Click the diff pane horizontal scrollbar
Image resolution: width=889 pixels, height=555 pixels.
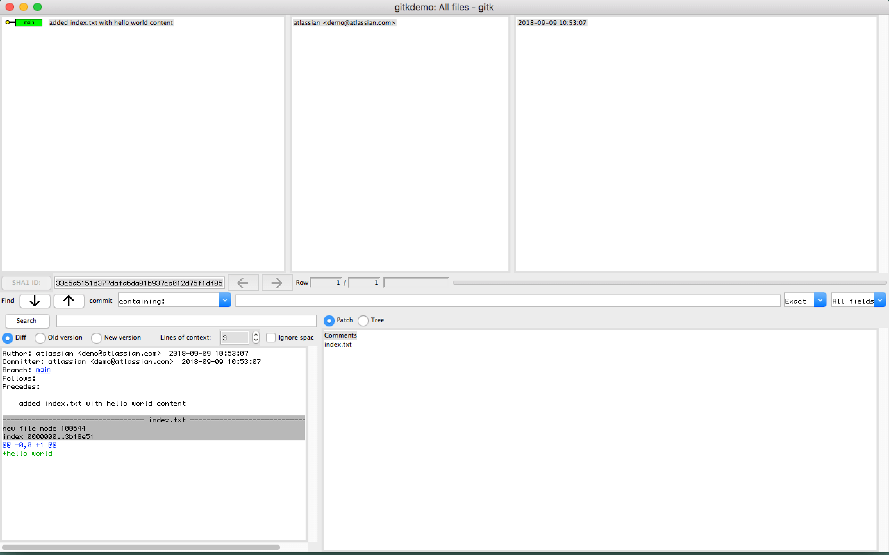click(x=141, y=547)
